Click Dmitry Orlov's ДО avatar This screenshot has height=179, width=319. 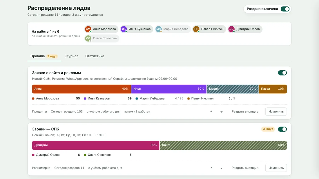[231, 29]
